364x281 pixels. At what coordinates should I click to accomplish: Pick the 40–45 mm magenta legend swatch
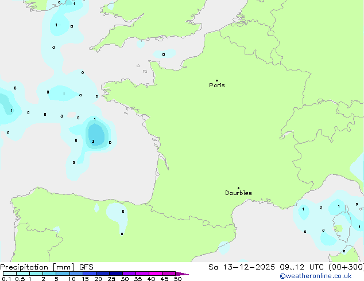click(x=156, y=274)
